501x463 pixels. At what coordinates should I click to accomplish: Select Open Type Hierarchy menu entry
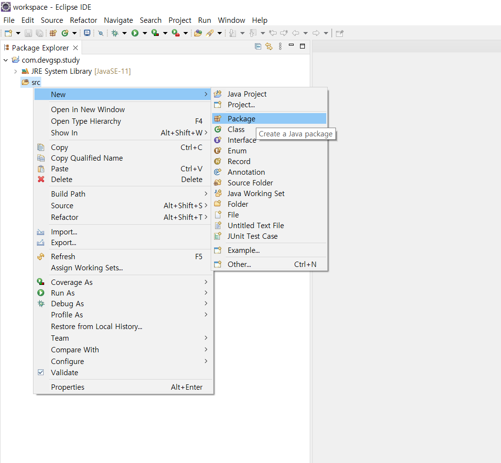123,121
